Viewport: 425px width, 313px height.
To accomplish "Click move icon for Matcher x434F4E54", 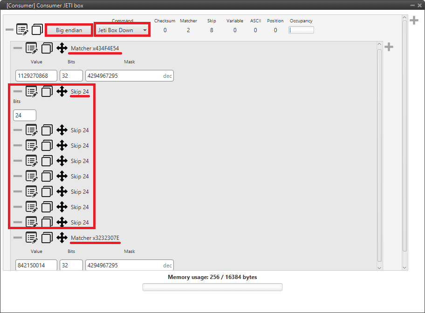I will click(62, 48).
